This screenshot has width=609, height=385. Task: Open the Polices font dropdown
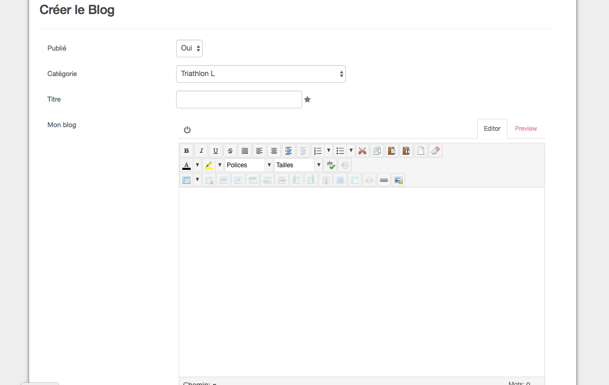248,165
